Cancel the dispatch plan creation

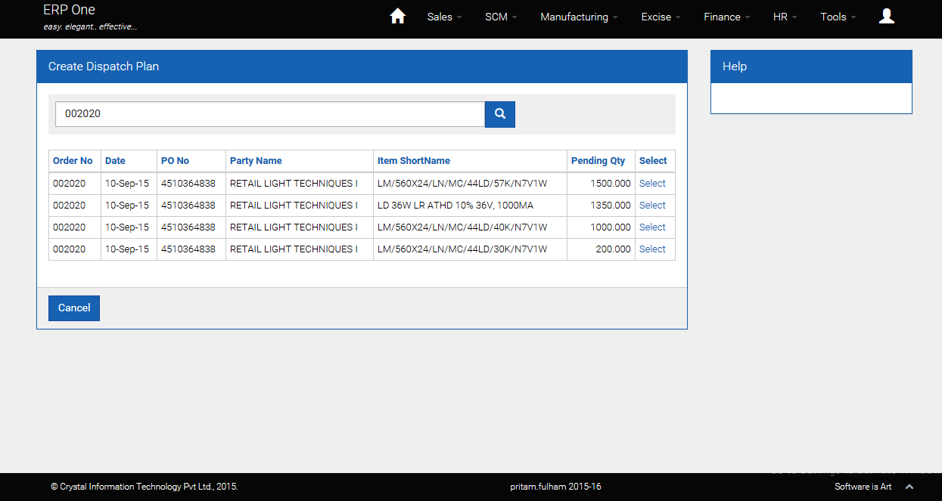(74, 308)
